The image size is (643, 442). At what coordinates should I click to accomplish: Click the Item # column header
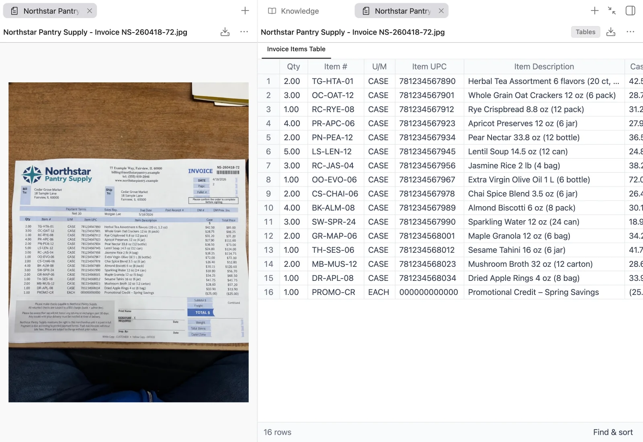pos(336,67)
